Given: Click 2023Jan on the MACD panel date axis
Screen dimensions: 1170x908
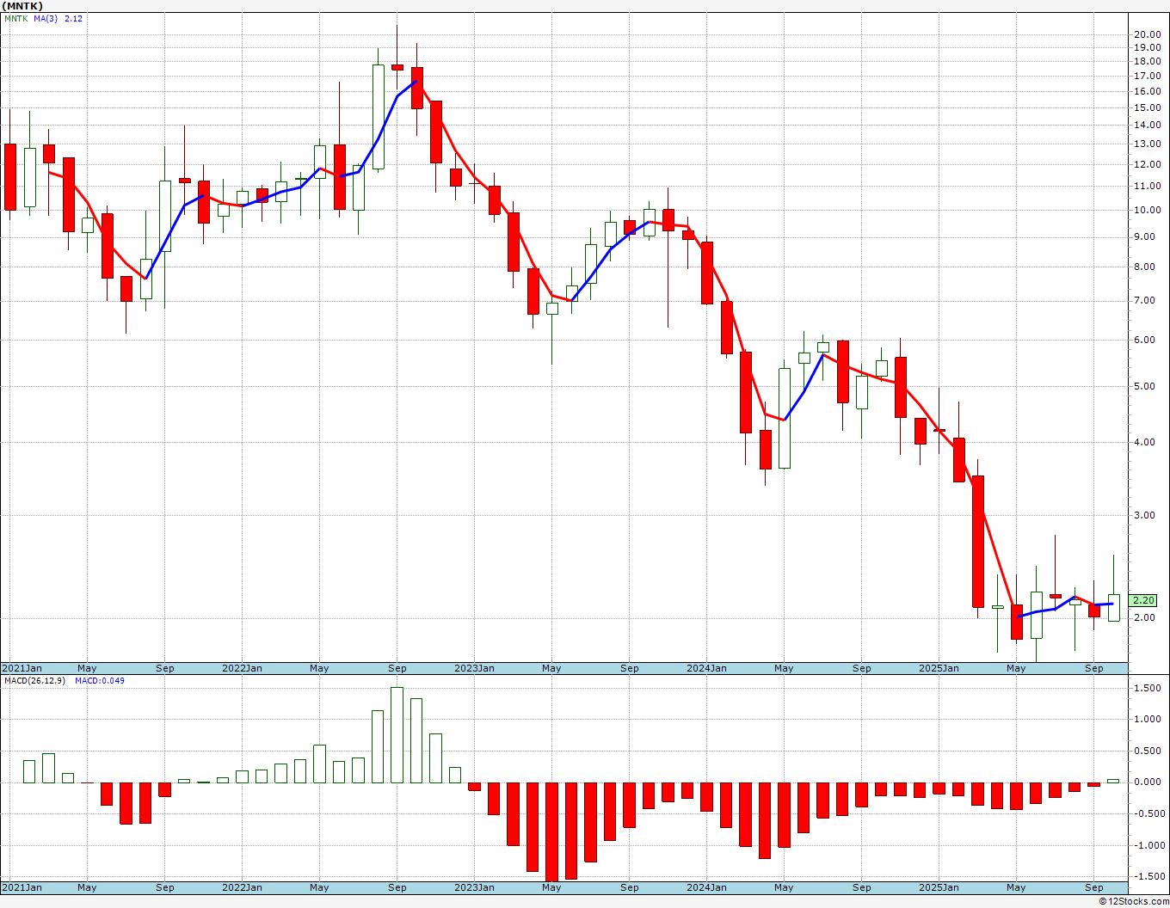Looking at the screenshot, I should [x=474, y=887].
